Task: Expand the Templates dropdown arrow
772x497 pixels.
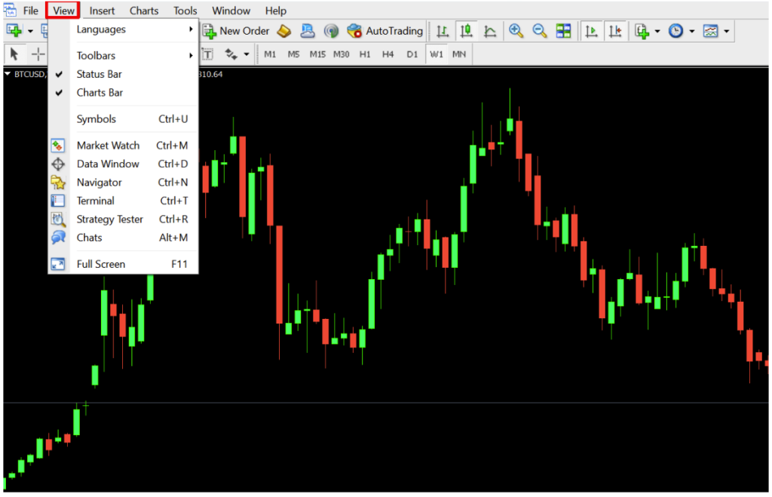Action: point(726,31)
